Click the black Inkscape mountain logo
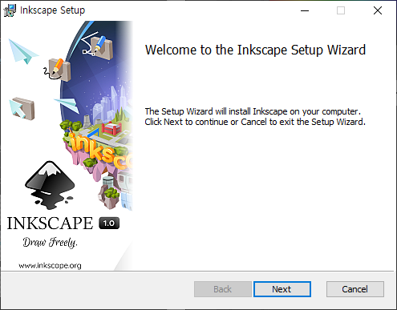This screenshot has height=310, width=397. click(x=50, y=185)
